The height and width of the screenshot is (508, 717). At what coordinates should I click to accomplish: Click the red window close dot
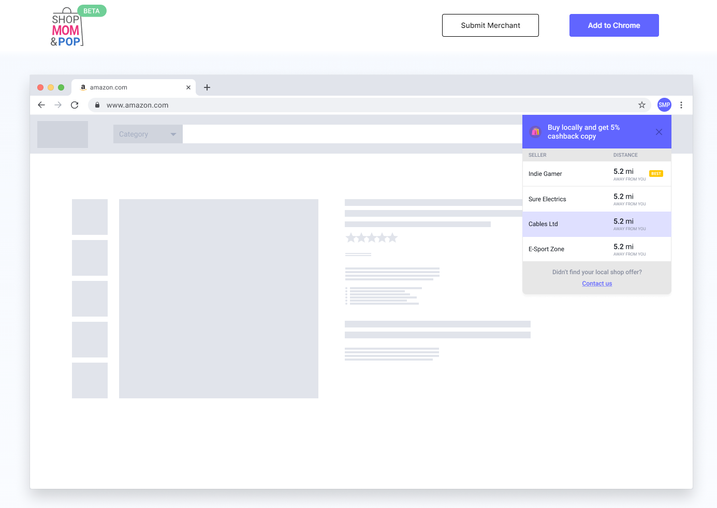[40, 87]
